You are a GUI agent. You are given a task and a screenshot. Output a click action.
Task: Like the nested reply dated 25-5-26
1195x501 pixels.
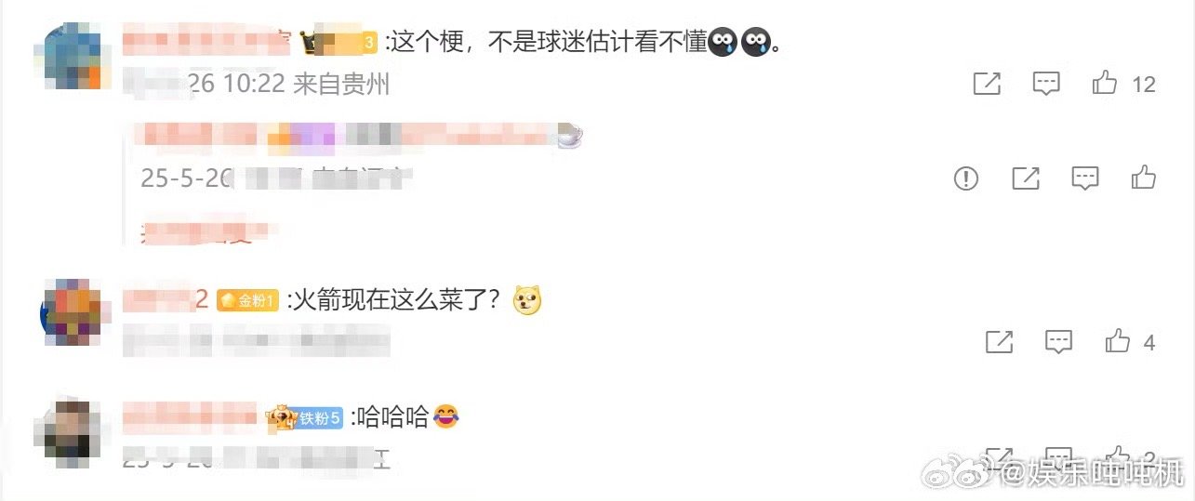pos(1144,177)
